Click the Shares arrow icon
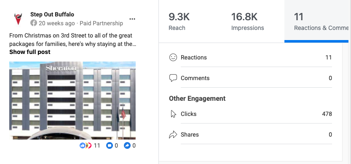This screenshot has width=351, height=164. pos(173,134)
